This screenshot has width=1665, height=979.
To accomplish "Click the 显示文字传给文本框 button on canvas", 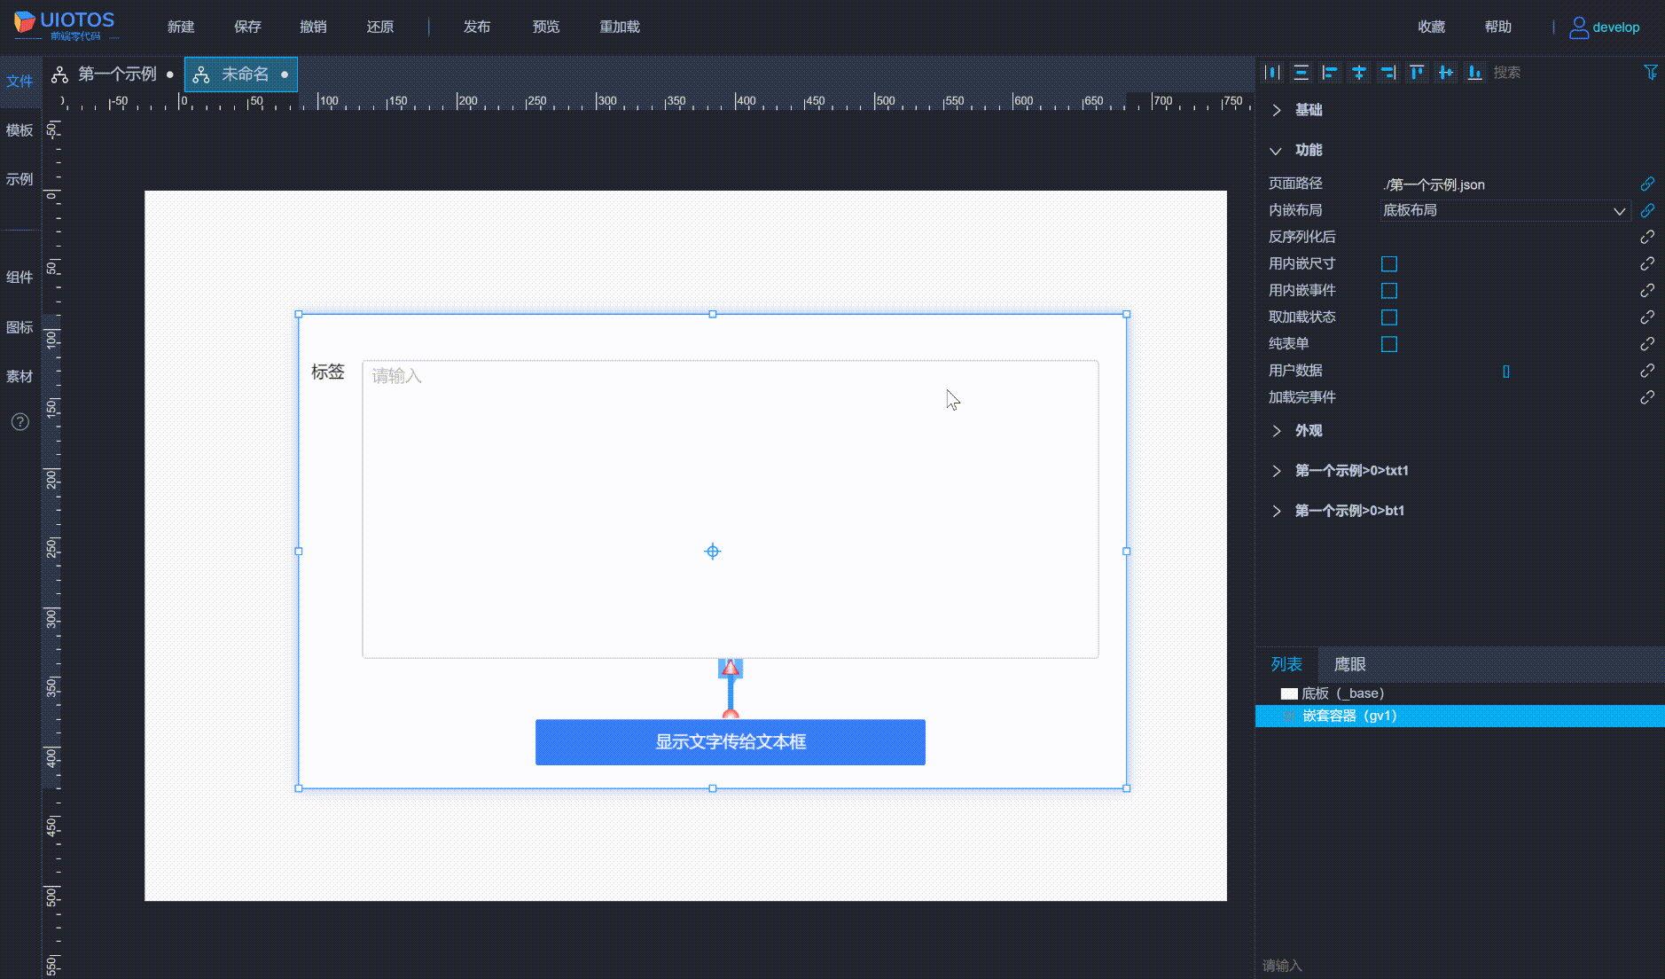I will [731, 742].
